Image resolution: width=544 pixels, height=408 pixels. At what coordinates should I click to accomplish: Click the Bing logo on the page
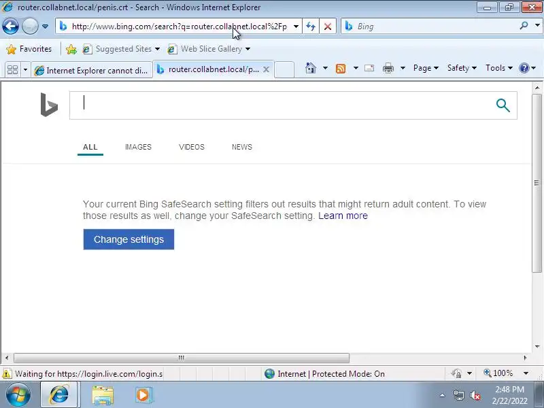tap(49, 105)
